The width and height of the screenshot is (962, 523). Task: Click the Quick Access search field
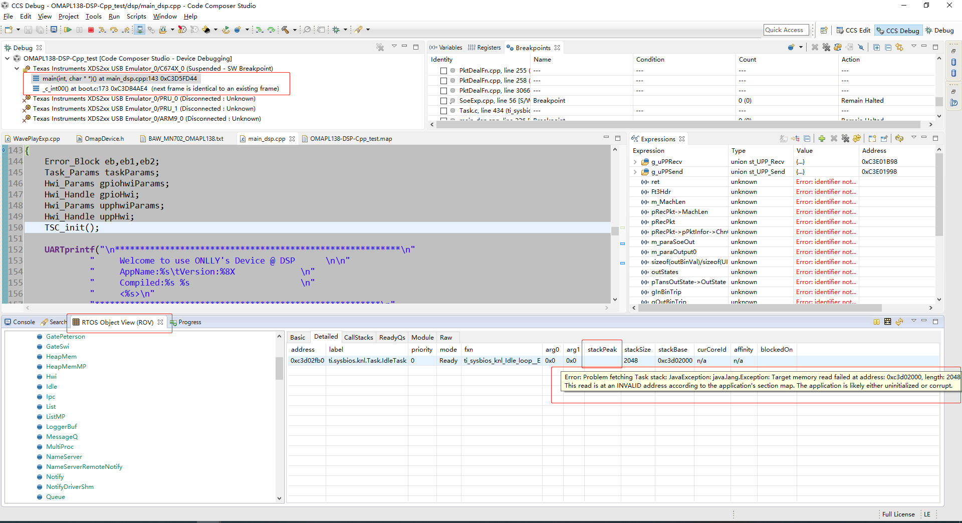tap(786, 30)
